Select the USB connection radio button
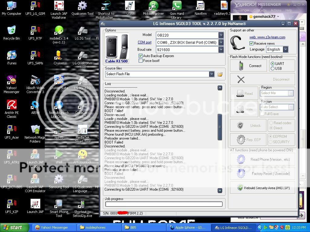310x232 pixels. (x=273, y=69)
